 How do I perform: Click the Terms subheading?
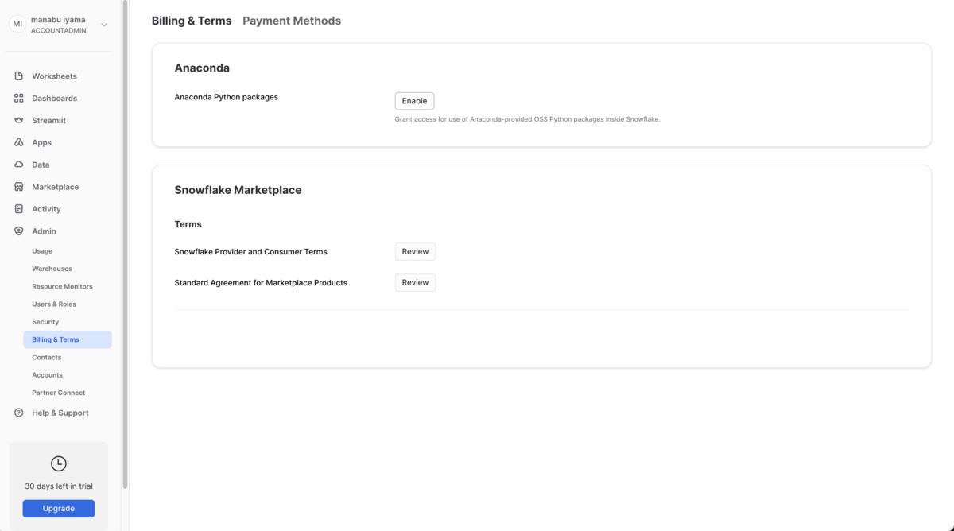point(188,224)
